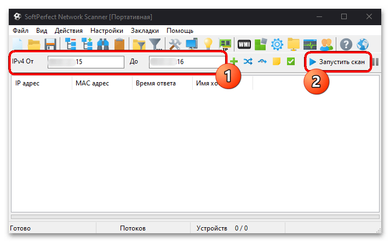The height and width of the screenshot is (242, 390).
Task: Click the light bulb icon in toolbar
Action: [x=208, y=44]
